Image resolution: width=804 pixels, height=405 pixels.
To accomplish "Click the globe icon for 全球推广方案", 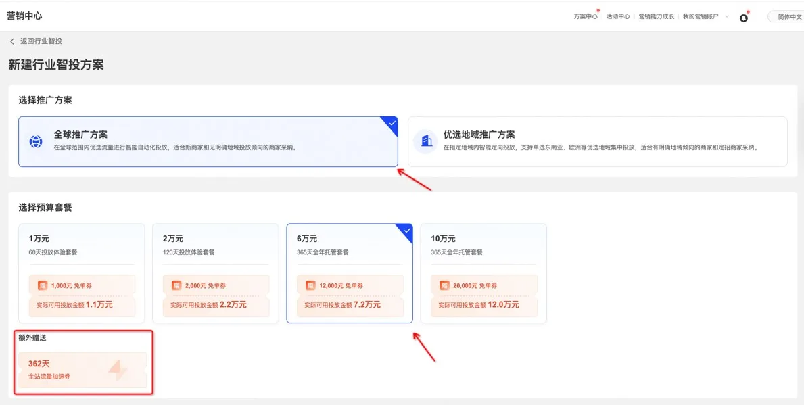I will pos(36,142).
